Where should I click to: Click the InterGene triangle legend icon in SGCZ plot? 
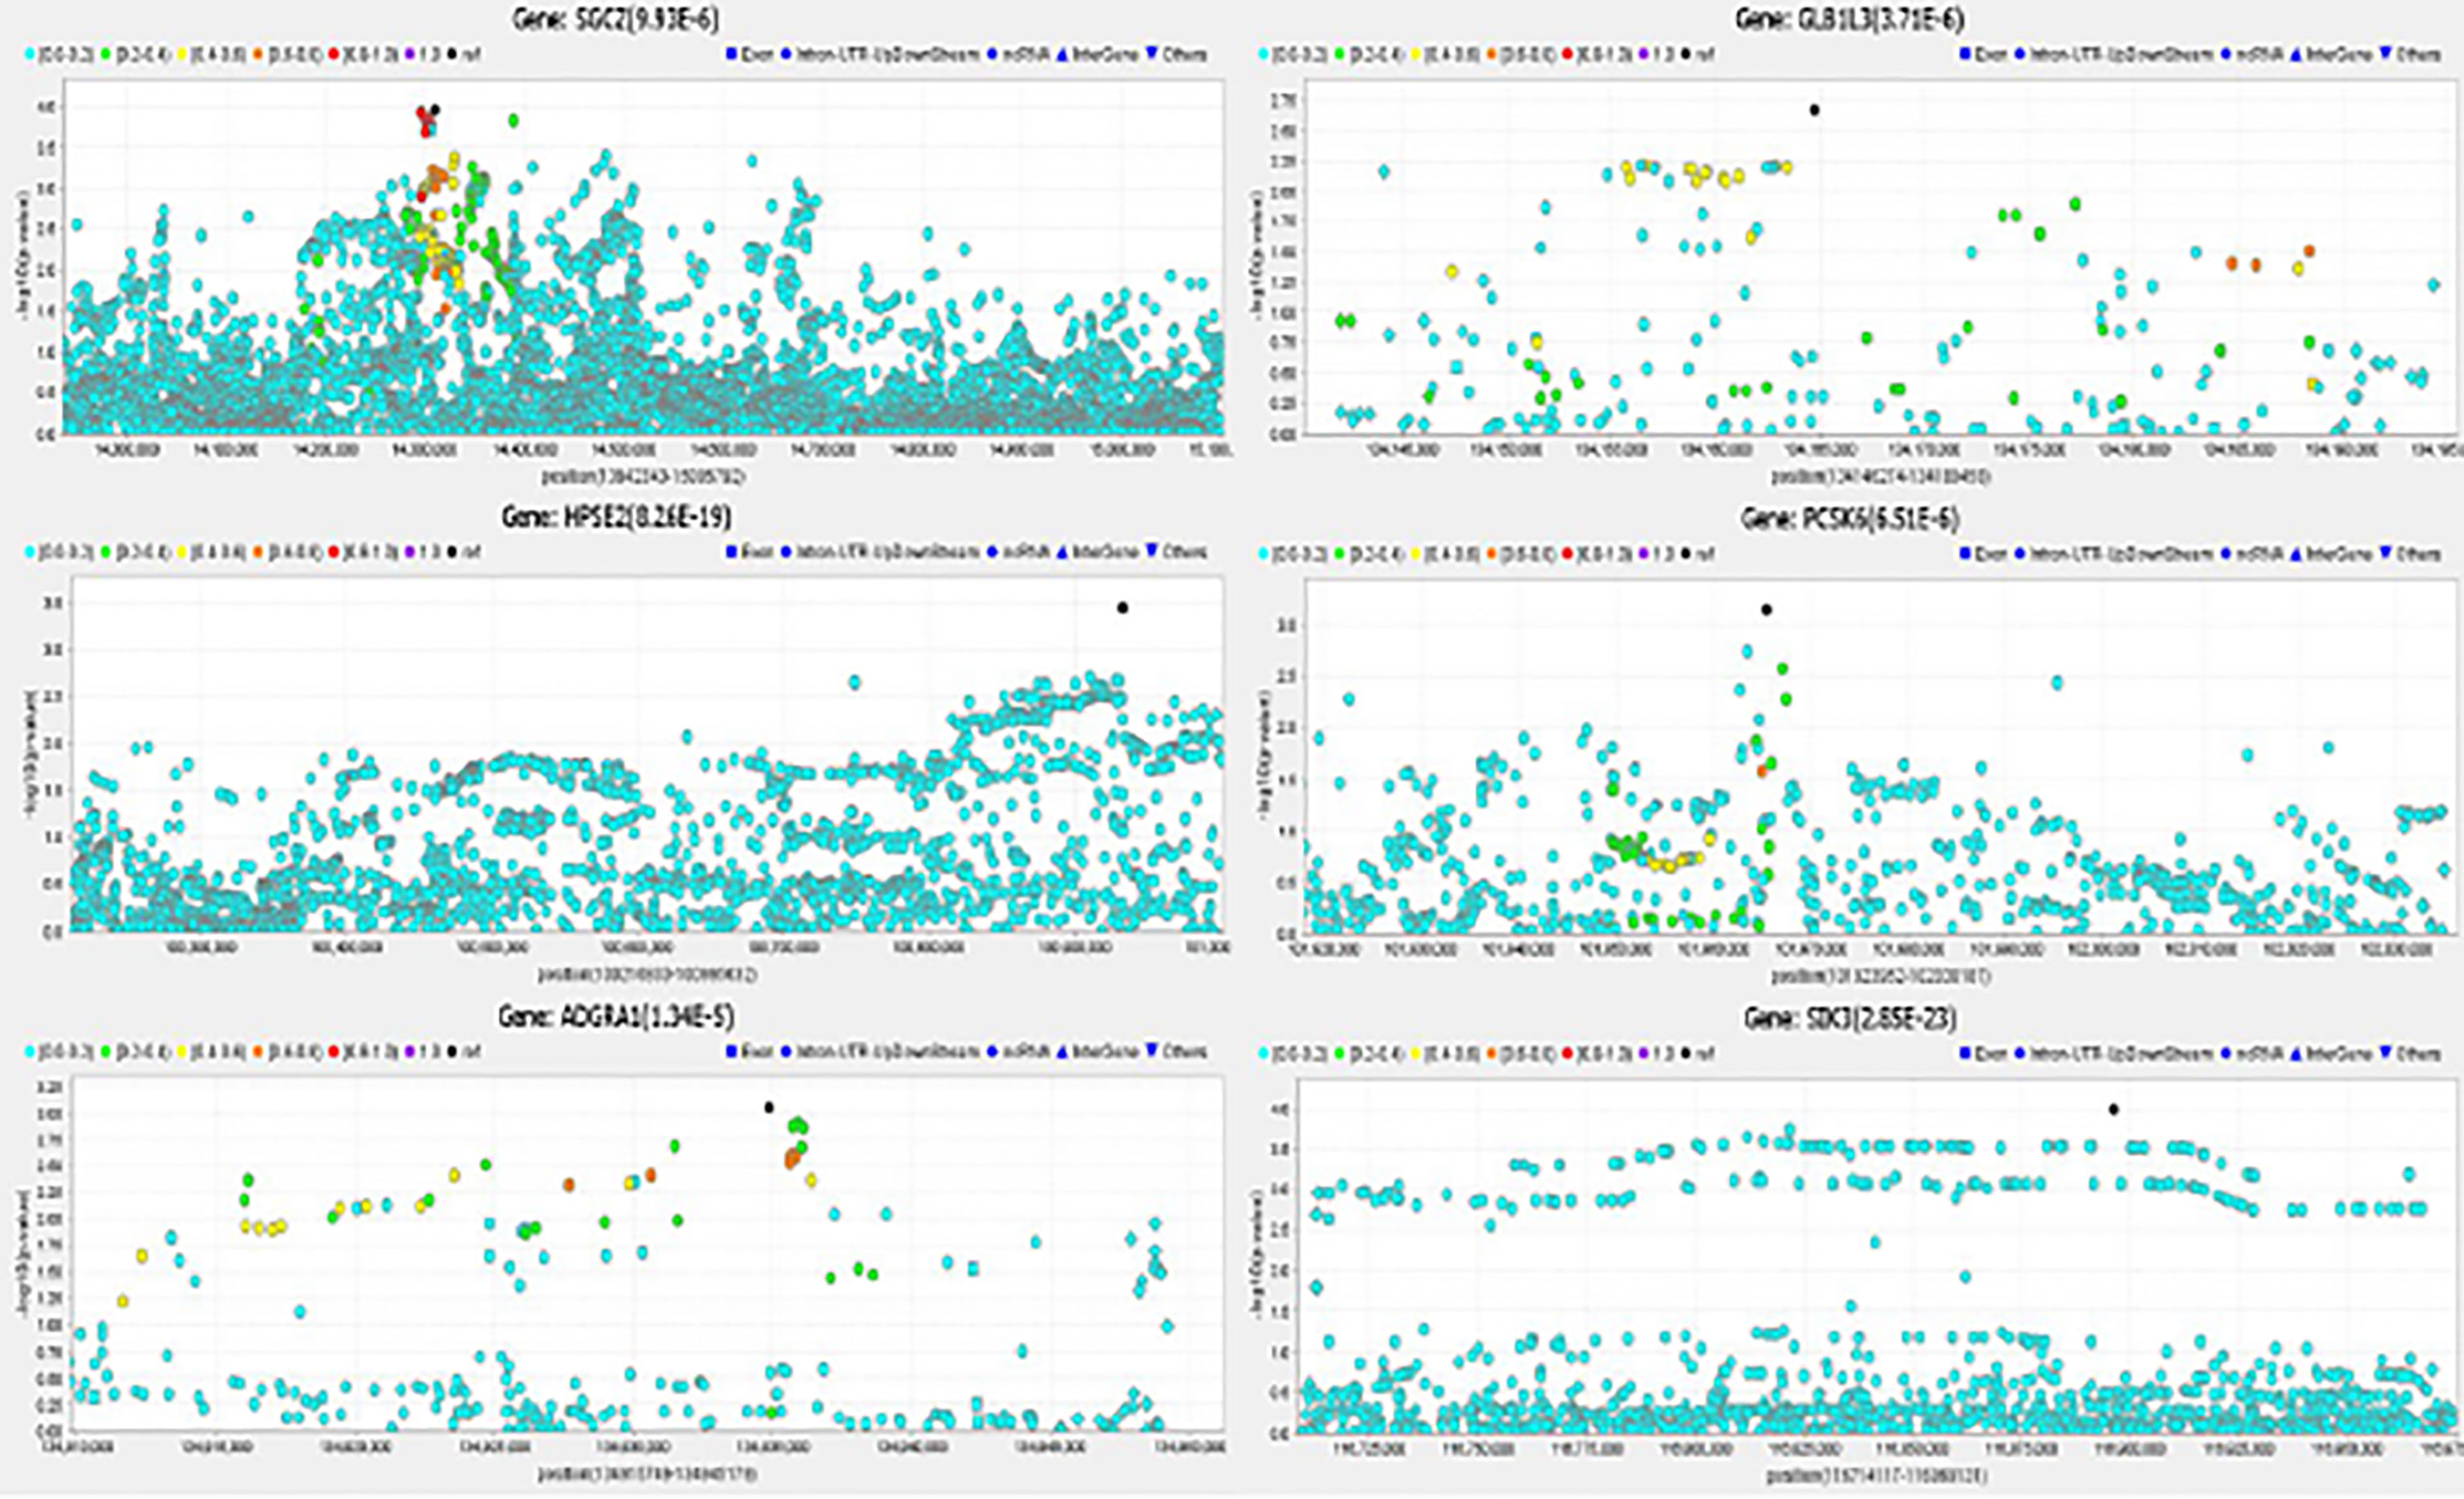[1063, 54]
